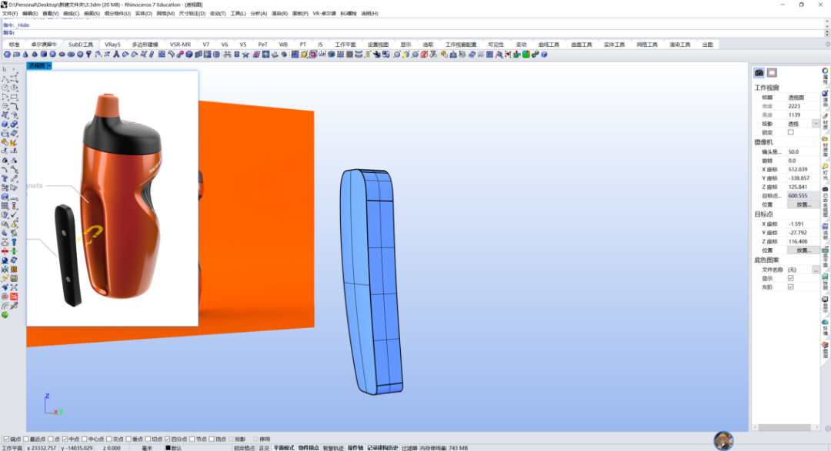Click the wrench icon in SubD toolbar

click(x=377, y=55)
